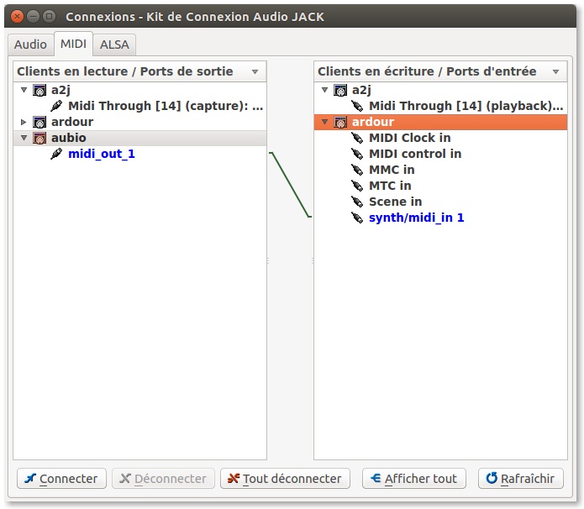Select MIDI Clock in port
This screenshot has height=509, width=584.
(x=410, y=138)
